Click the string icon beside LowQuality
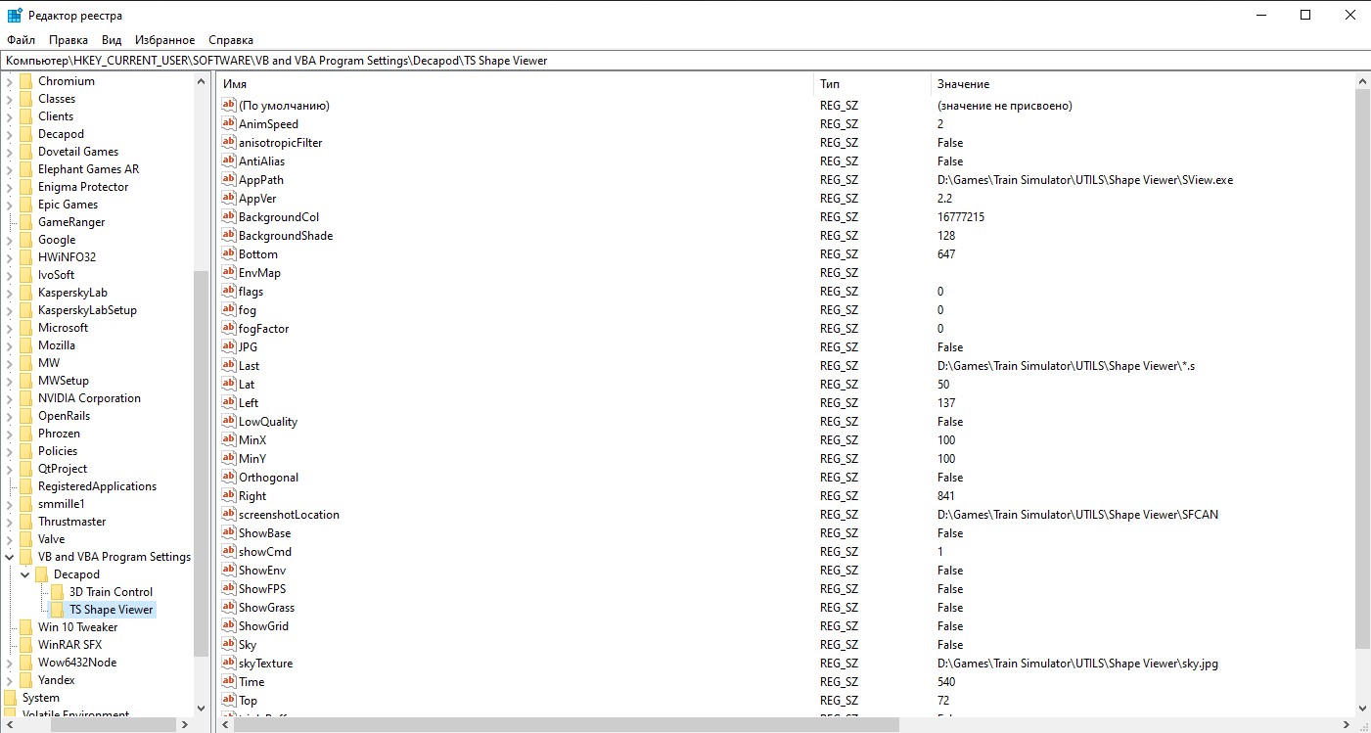The height and width of the screenshot is (733, 1371). click(x=229, y=422)
